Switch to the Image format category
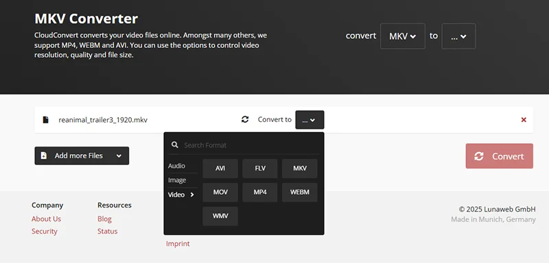The width and height of the screenshot is (549, 263). (x=177, y=180)
